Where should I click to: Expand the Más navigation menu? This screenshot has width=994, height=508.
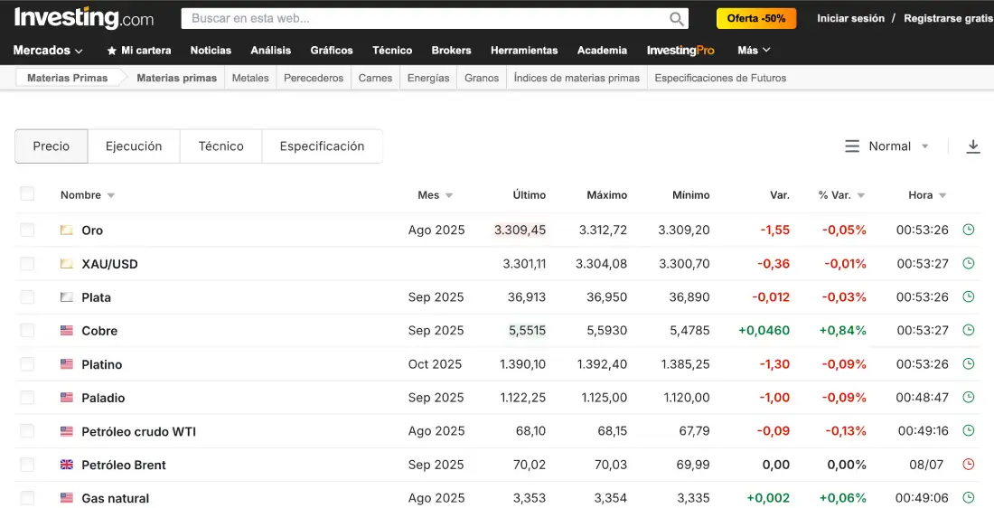754,51
